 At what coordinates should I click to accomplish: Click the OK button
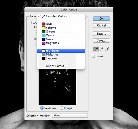coord(102,19)
